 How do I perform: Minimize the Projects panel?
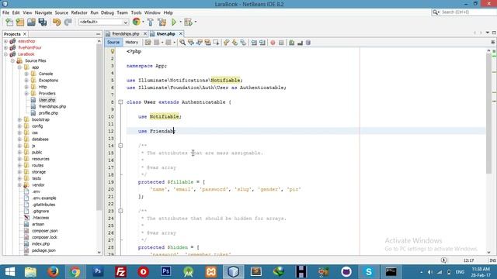(98, 34)
